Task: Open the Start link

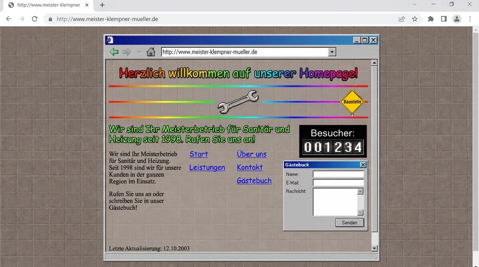Action: click(x=199, y=154)
